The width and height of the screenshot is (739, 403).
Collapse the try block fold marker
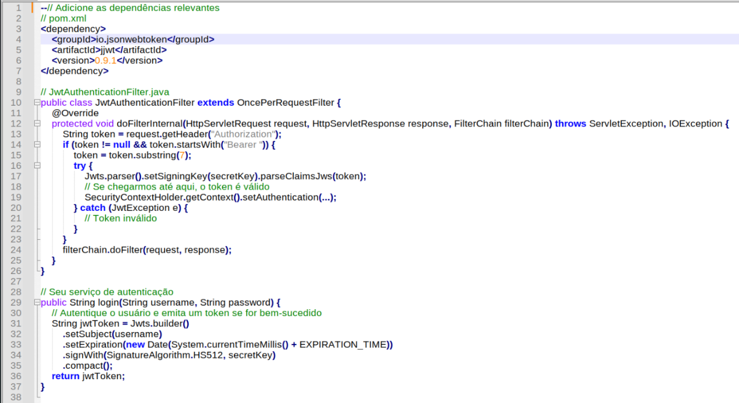click(37, 166)
